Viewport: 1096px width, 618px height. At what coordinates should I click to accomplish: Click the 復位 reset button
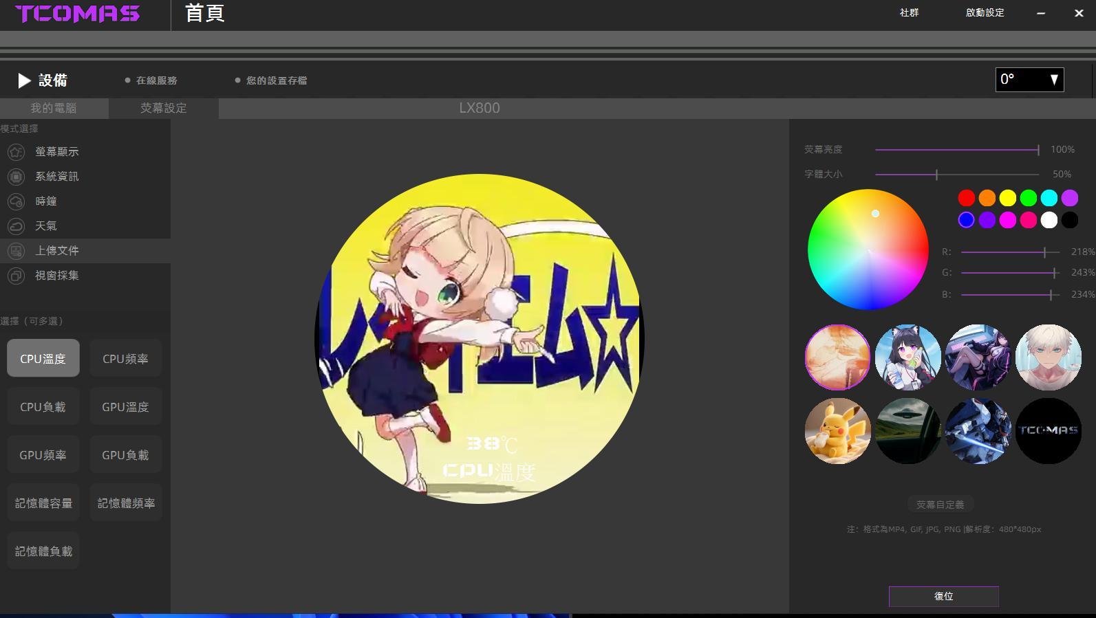[943, 596]
